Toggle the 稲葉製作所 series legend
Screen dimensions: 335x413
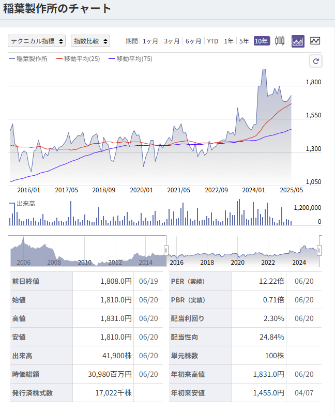pos(28,59)
